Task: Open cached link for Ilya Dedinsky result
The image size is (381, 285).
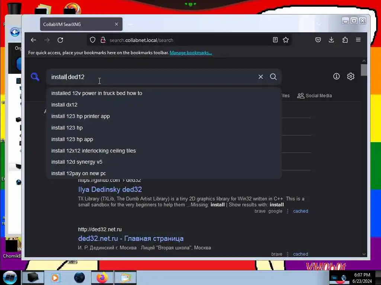Action: coord(301,211)
